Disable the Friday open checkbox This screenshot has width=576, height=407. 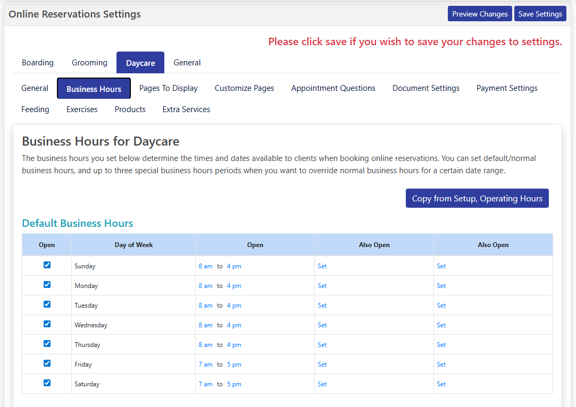coord(47,363)
